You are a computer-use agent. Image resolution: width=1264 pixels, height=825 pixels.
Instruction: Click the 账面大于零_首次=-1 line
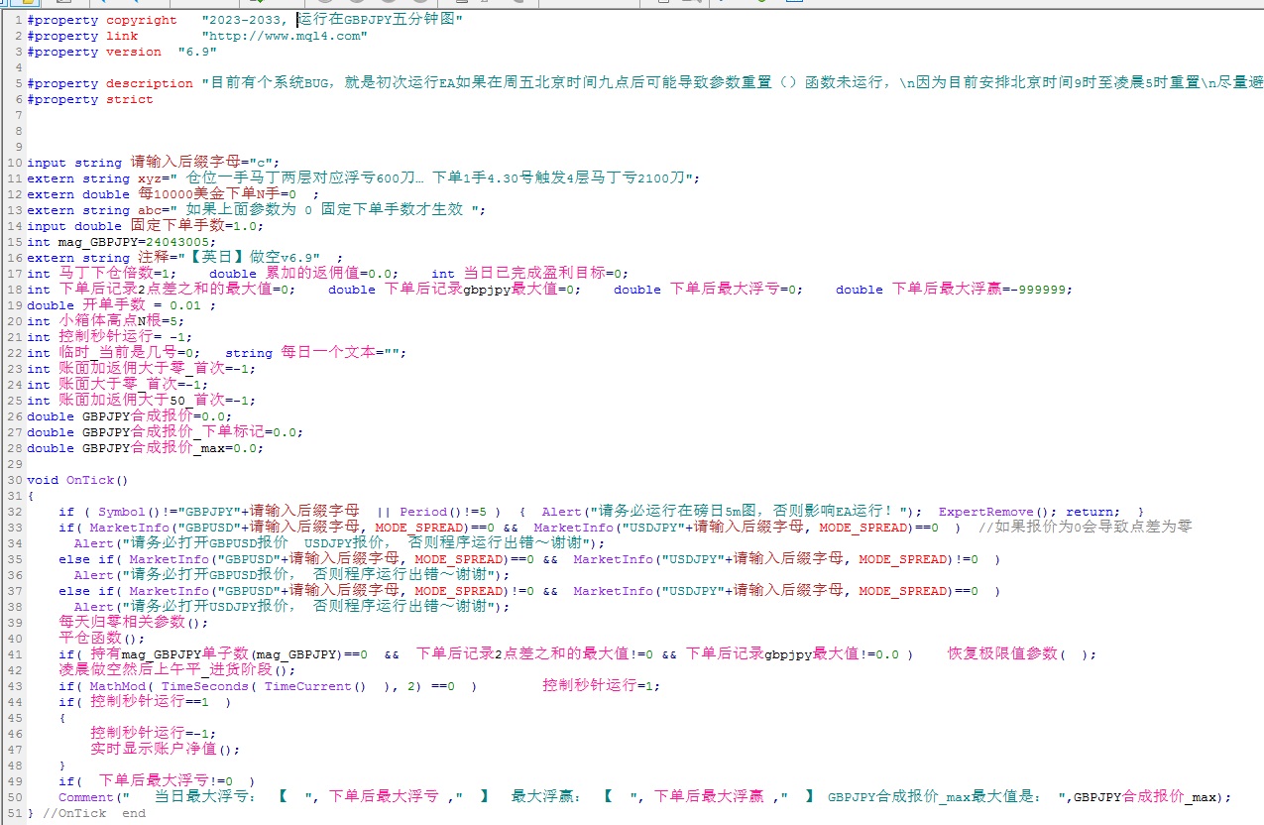(118, 385)
